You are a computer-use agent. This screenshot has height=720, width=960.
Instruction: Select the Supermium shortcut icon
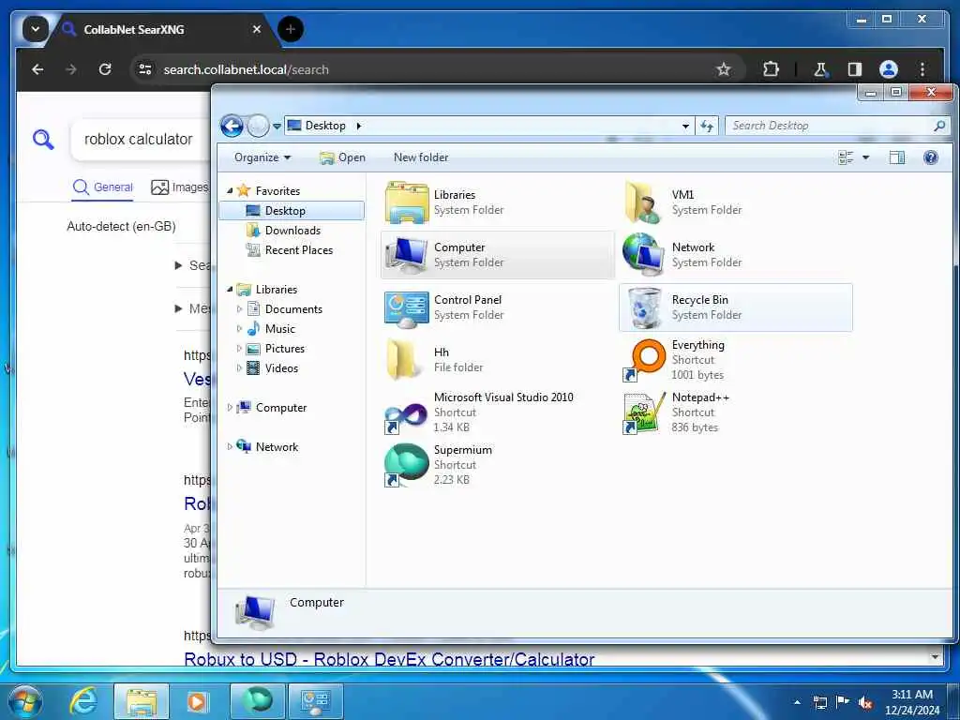405,465
